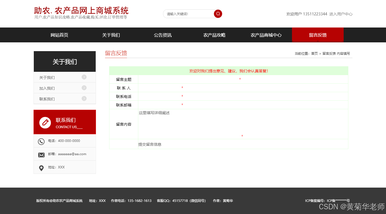This screenshot has width=386, height=214.
Task: Click the 进入用户中心 link
Action: pos(341,14)
